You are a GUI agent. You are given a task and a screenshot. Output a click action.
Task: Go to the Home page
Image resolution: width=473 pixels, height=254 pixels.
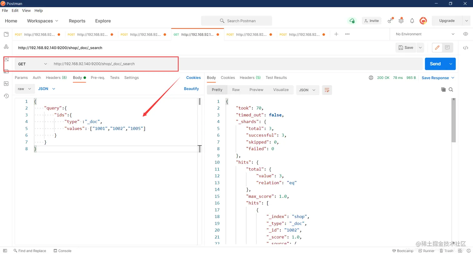[11, 21]
